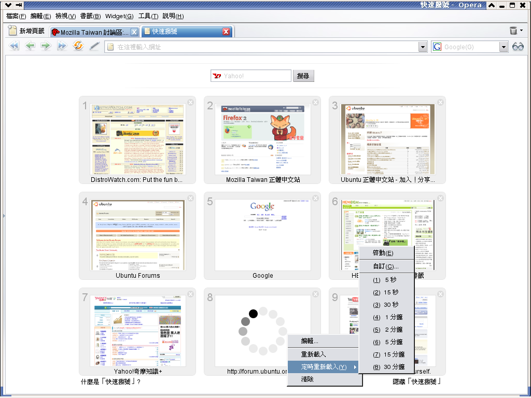Remove speed dial 4 Ubuntu Forums
This screenshot has height=398, width=531.
(191, 198)
